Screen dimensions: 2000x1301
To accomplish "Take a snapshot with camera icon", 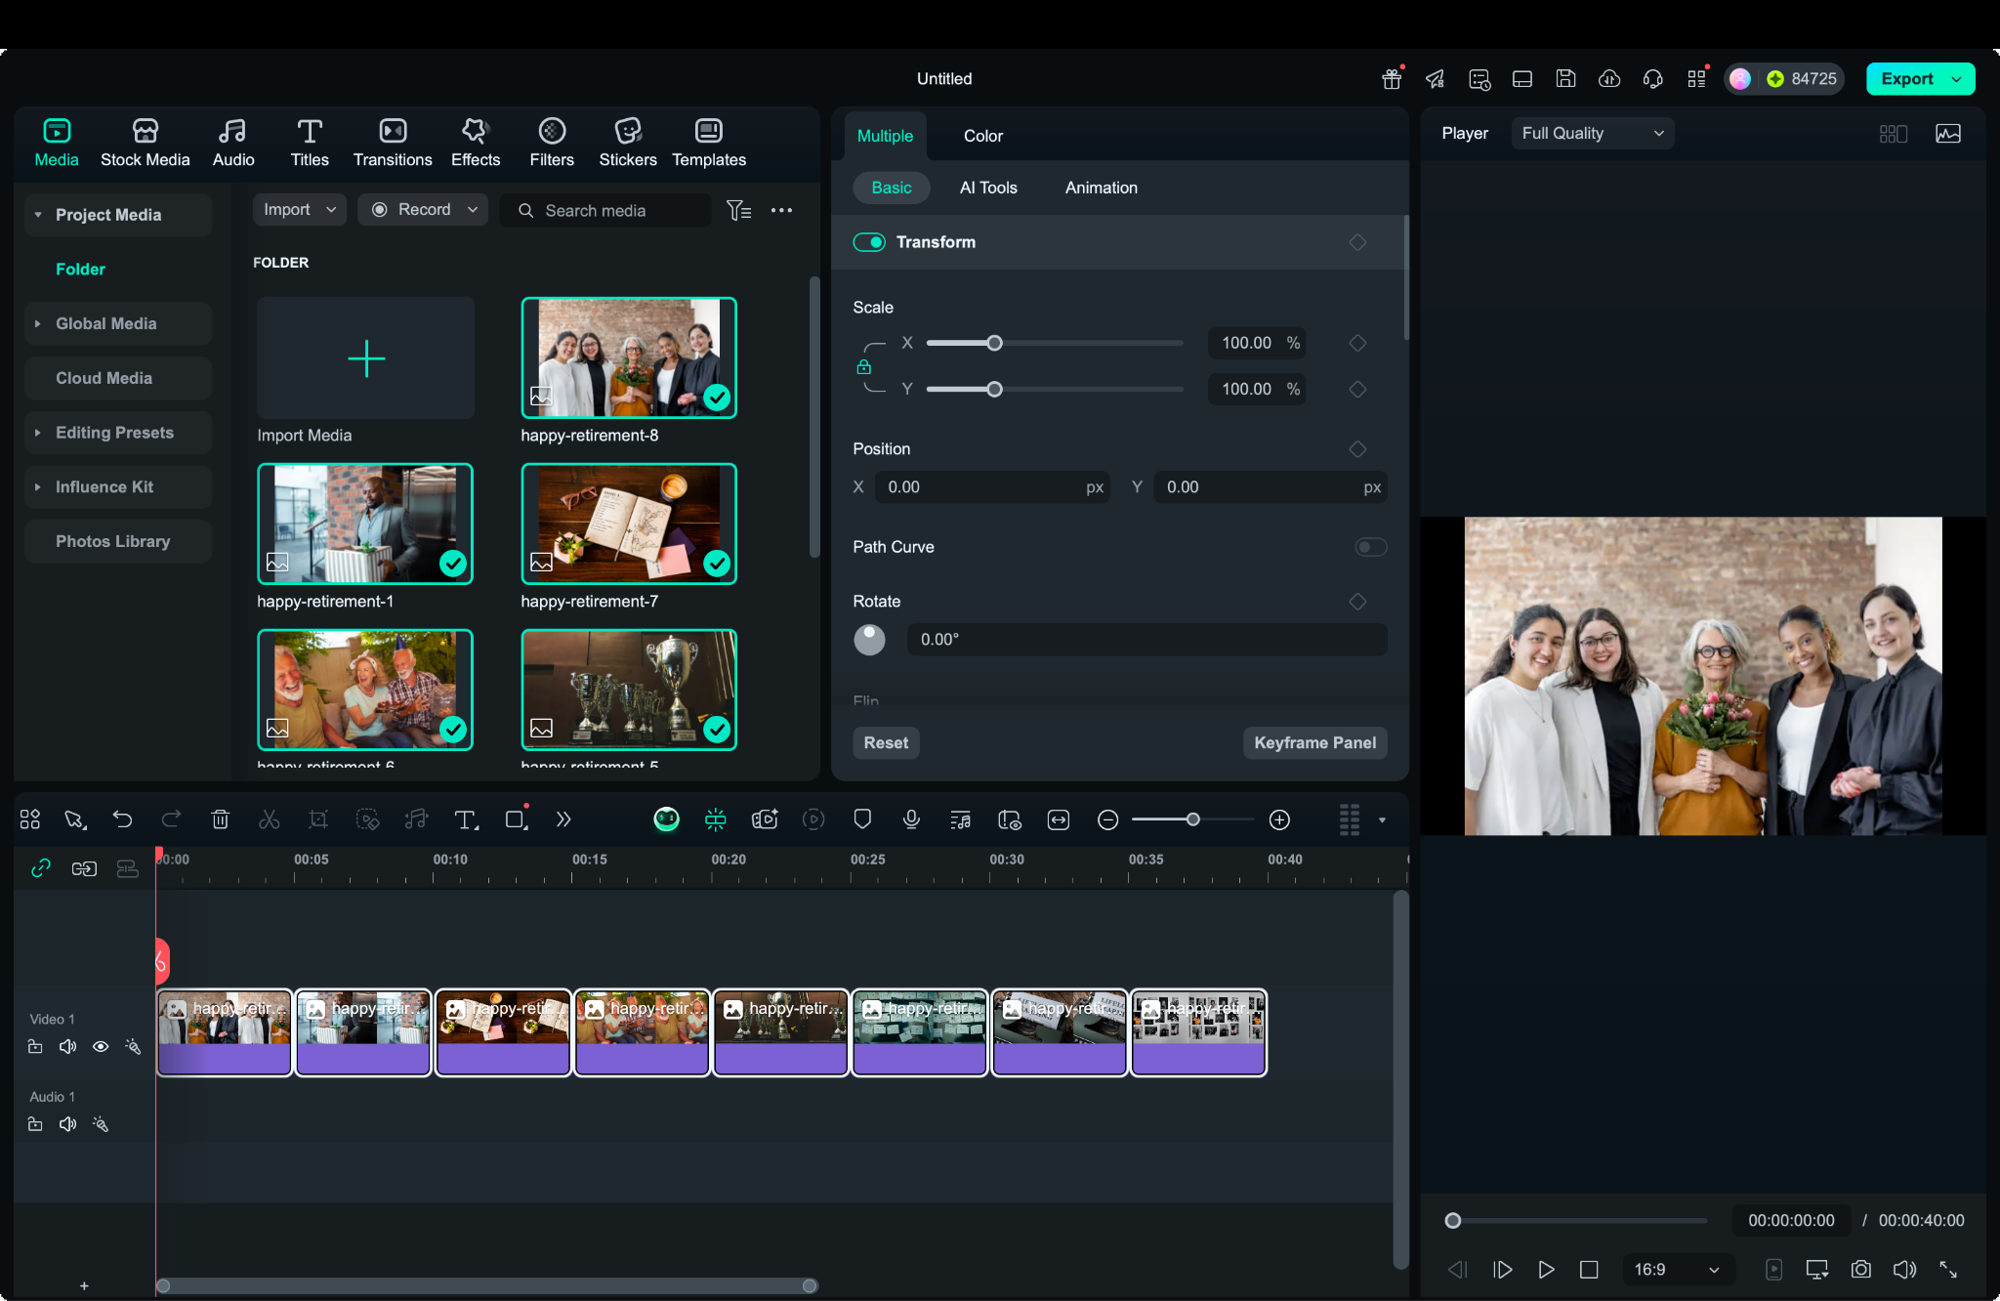I will (x=1860, y=1269).
